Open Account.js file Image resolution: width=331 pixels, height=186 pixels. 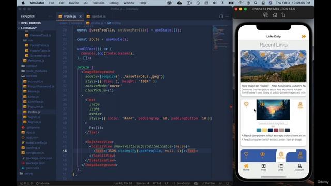coord(36,81)
